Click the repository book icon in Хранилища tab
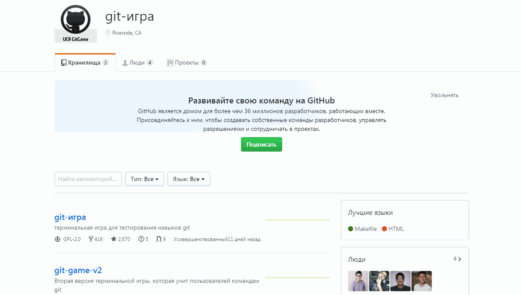Screen dimensions: 521x295 pos(64,63)
